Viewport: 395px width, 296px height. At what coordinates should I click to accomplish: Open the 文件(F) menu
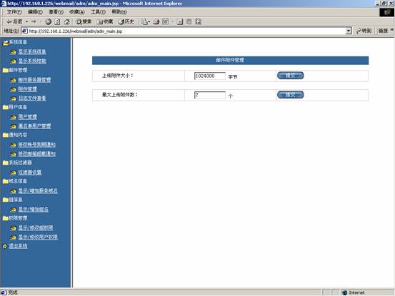(x=14, y=12)
